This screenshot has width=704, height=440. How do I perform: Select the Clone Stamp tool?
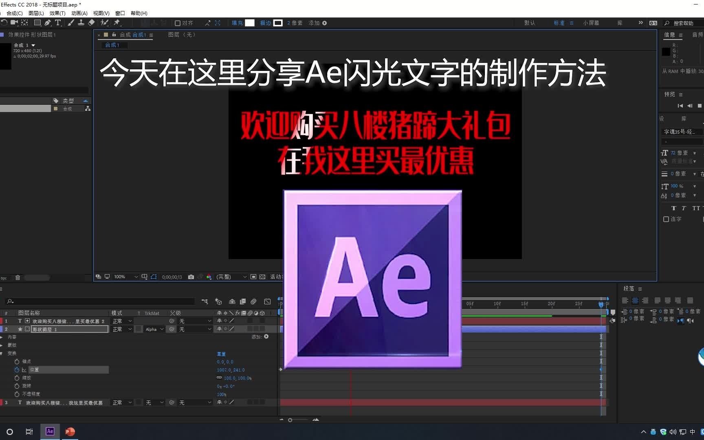point(81,24)
